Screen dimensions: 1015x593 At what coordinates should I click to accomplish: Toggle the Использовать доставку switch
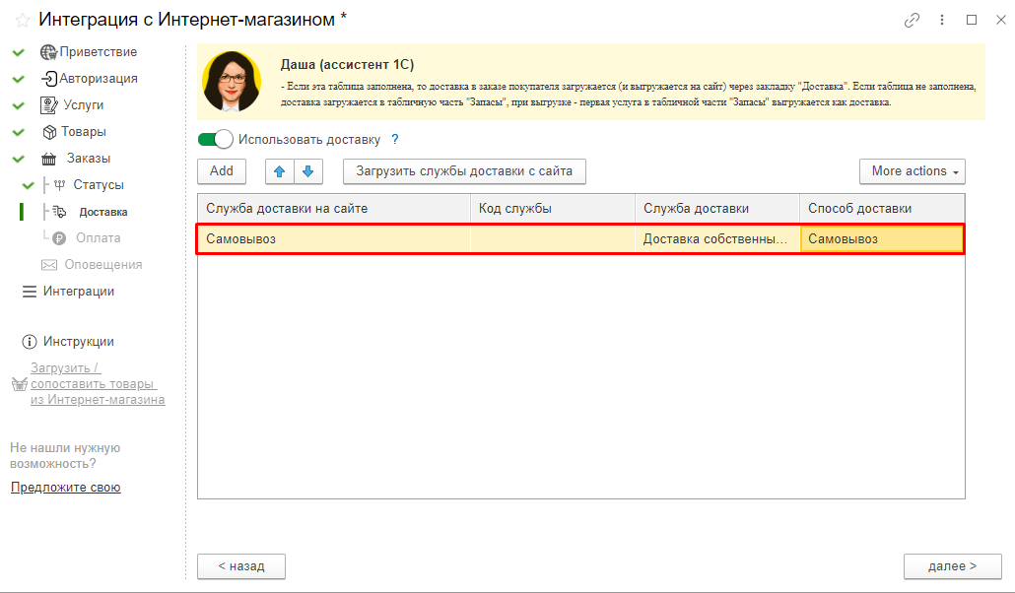tap(215, 139)
